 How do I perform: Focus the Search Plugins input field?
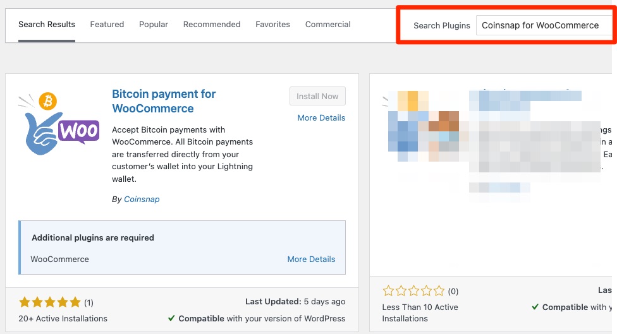pos(545,25)
